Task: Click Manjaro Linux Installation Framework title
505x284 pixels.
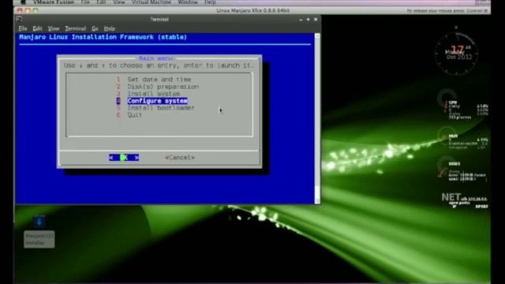Action: point(103,37)
